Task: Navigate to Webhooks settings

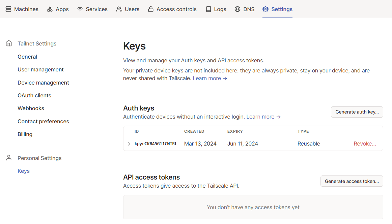Action: [x=31, y=108]
